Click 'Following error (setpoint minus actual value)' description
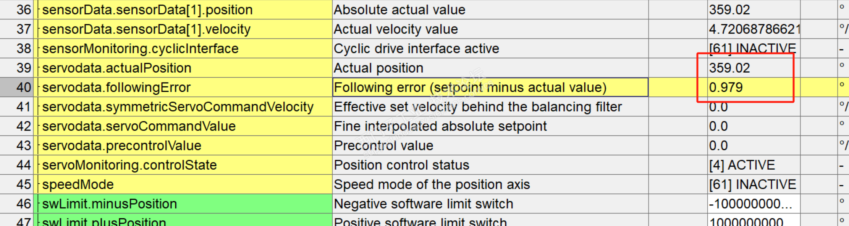 click(x=470, y=88)
